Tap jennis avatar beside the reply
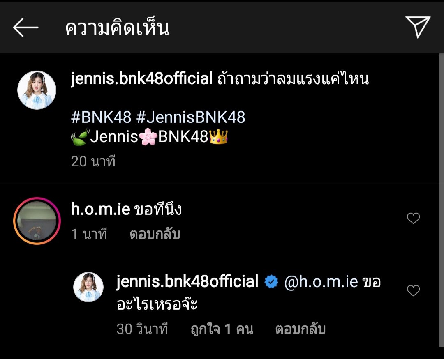 click(88, 287)
